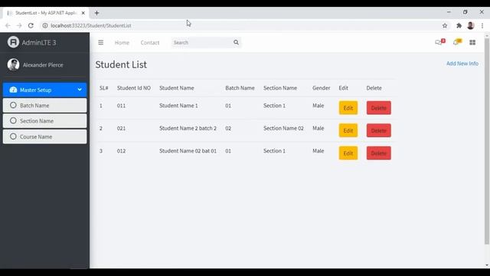Click the SL# column header
The height and width of the screenshot is (276, 490).
tap(104, 88)
